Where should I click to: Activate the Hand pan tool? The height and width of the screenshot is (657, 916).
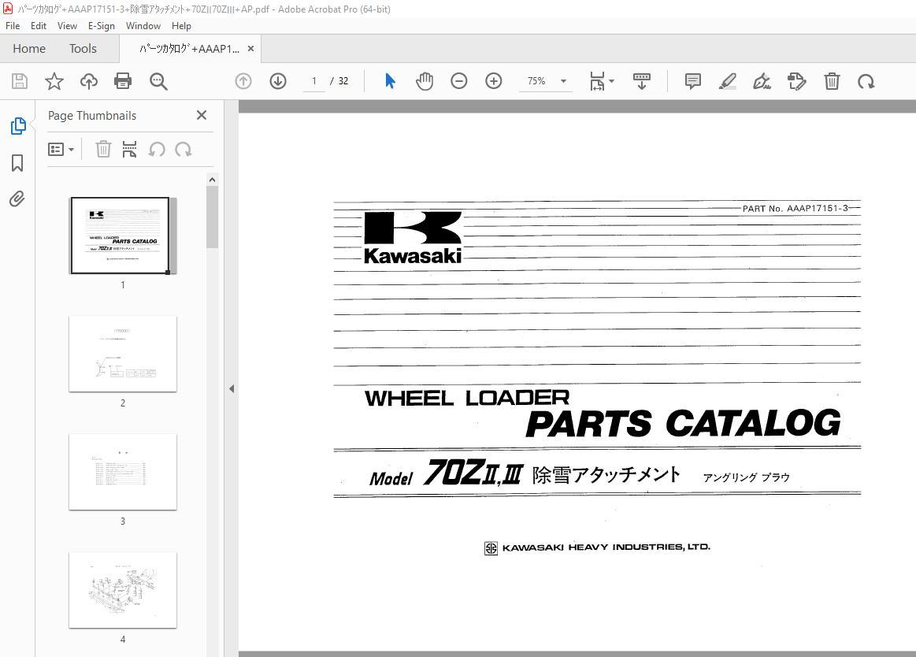point(425,81)
